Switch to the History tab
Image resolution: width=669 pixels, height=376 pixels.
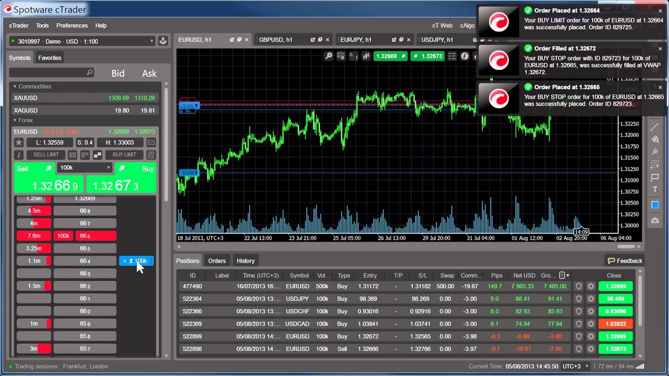click(246, 261)
